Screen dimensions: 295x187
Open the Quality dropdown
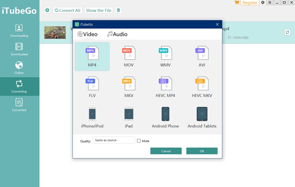[x=114, y=140]
